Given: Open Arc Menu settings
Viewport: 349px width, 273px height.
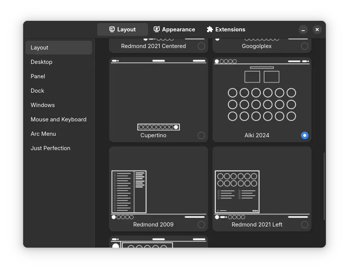Looking at the screenshot, I should click(59, 134).
